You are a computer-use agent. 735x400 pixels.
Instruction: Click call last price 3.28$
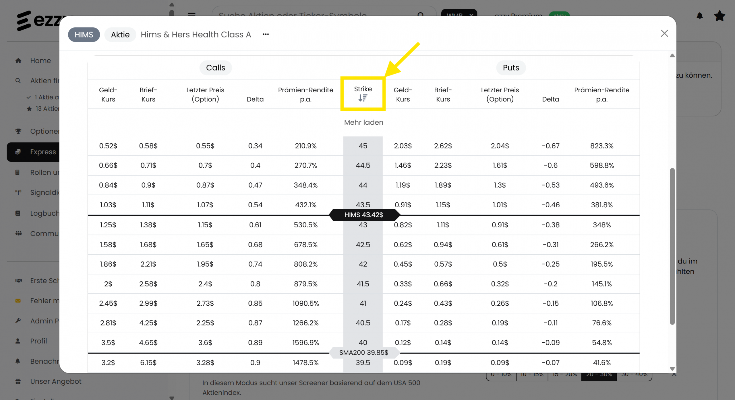[x=205, y=363]
